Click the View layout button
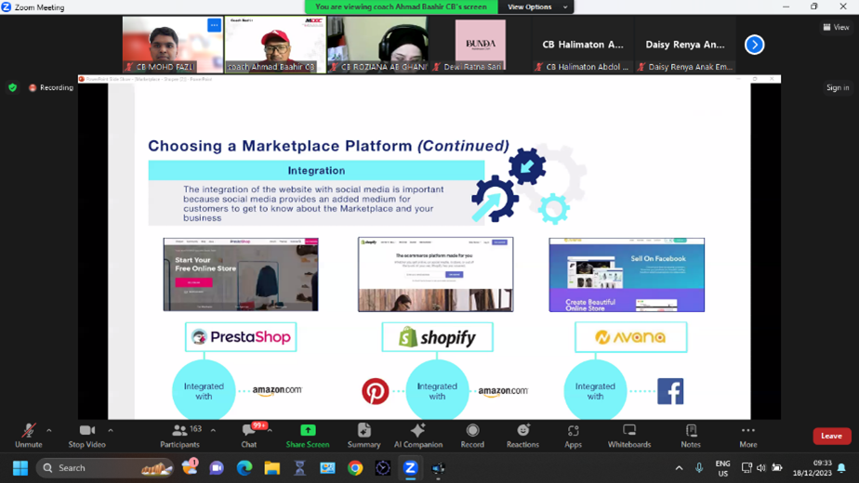 click(x=836, y=27)
